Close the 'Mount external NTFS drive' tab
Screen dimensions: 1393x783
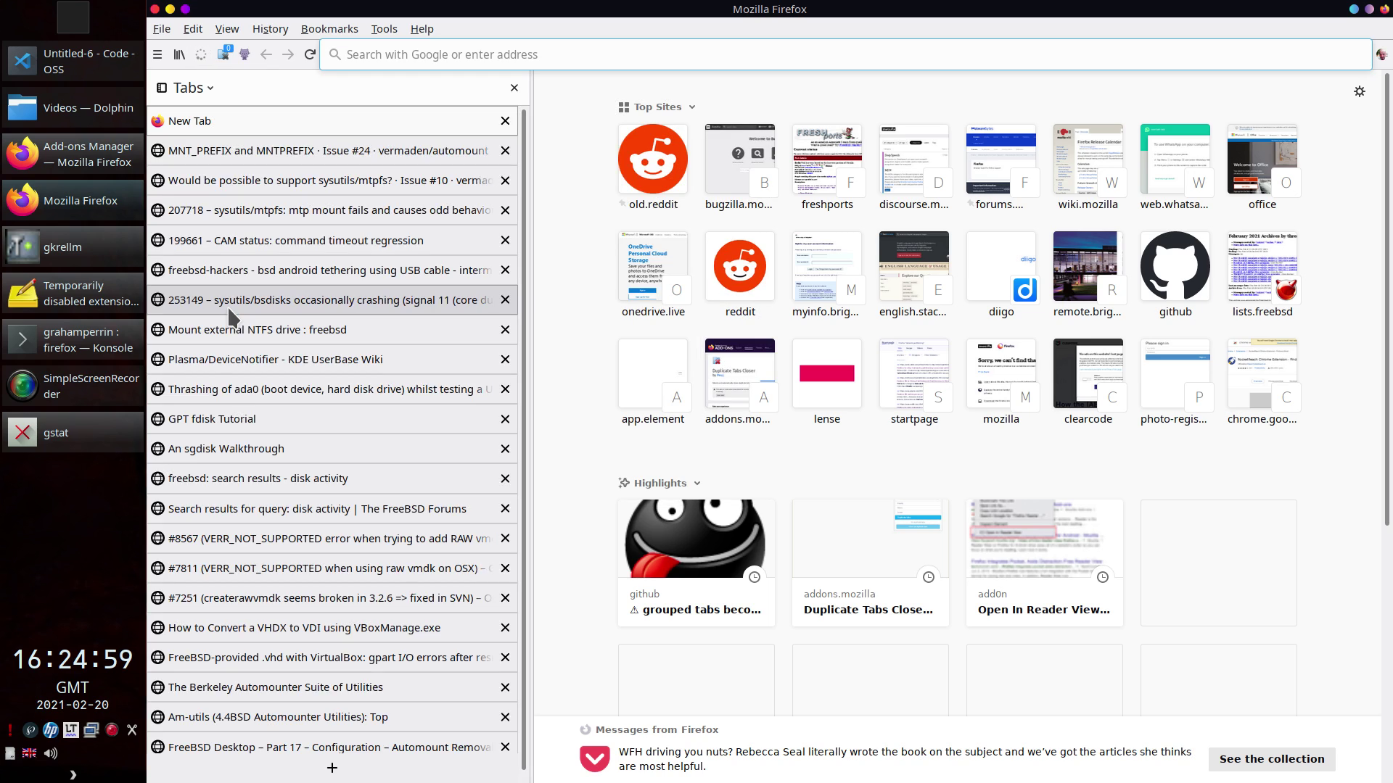506,330
